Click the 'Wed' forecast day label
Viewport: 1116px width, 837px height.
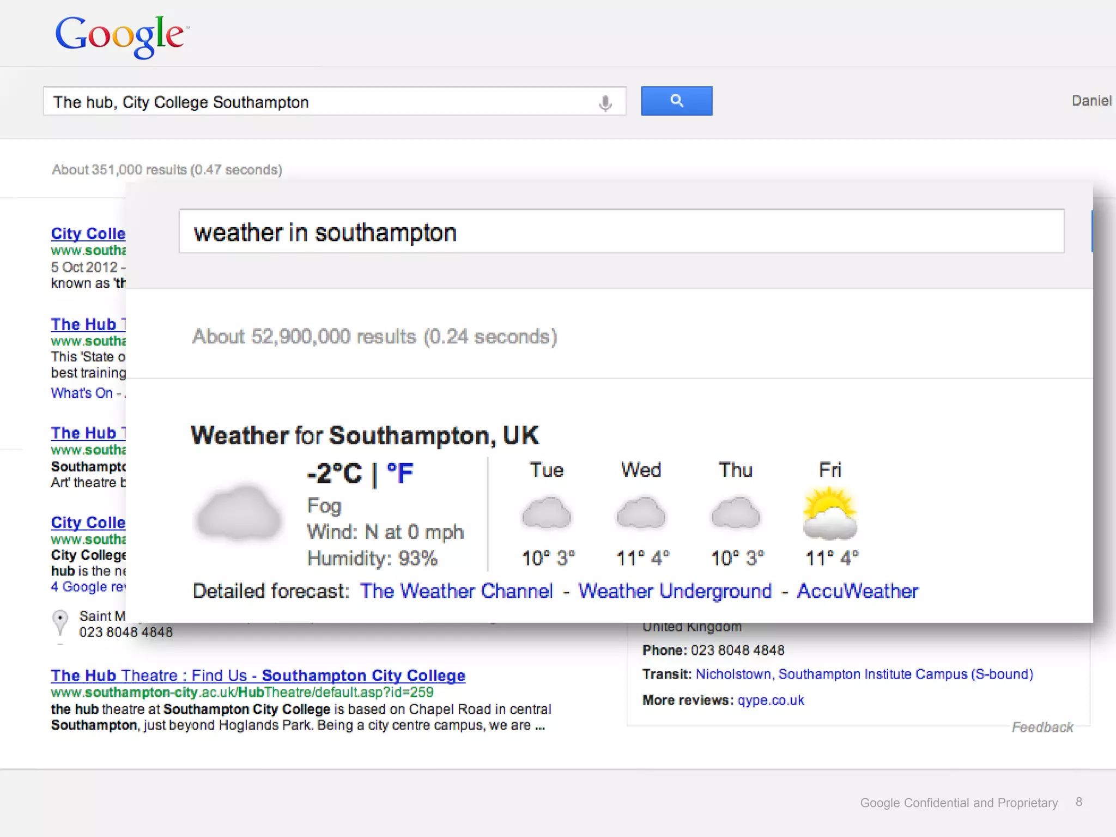(641, 470)
